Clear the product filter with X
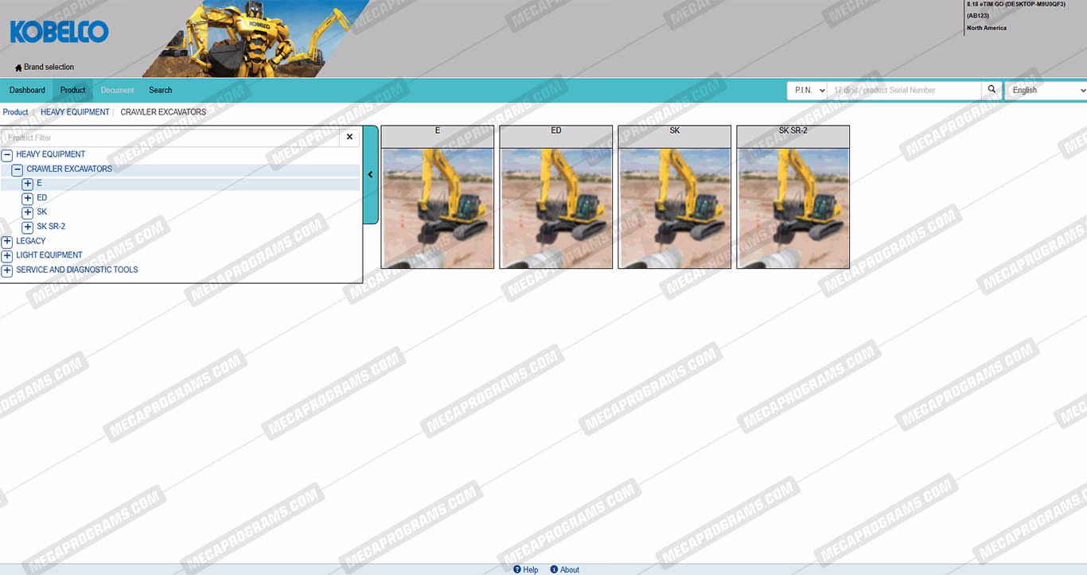 coord(349,138)
